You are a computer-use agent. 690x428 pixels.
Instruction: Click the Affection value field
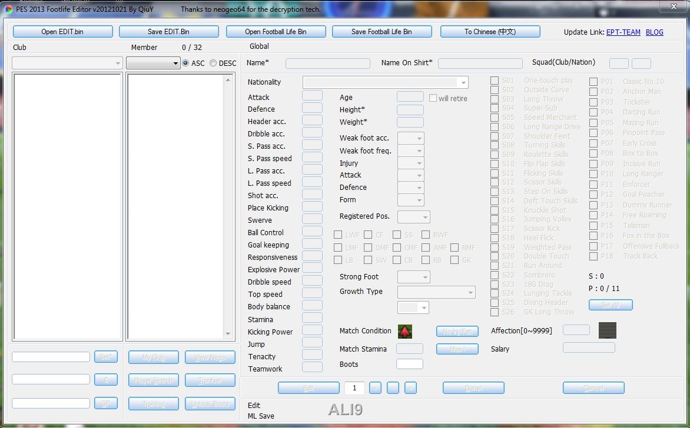pos(576,330)
